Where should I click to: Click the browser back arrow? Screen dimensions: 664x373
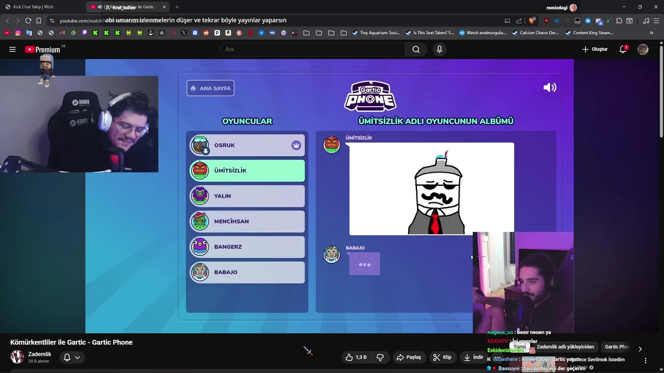7,21
